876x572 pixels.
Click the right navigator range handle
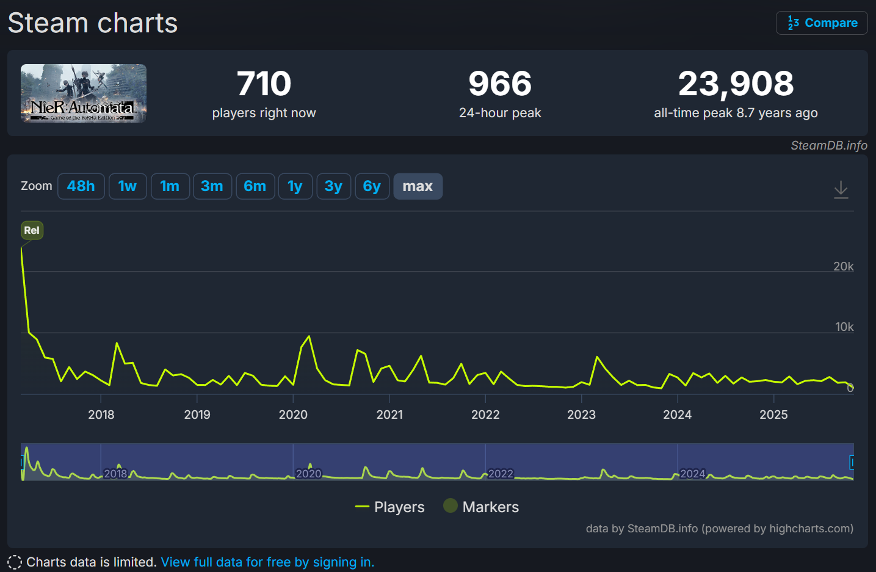coord(852,462)
